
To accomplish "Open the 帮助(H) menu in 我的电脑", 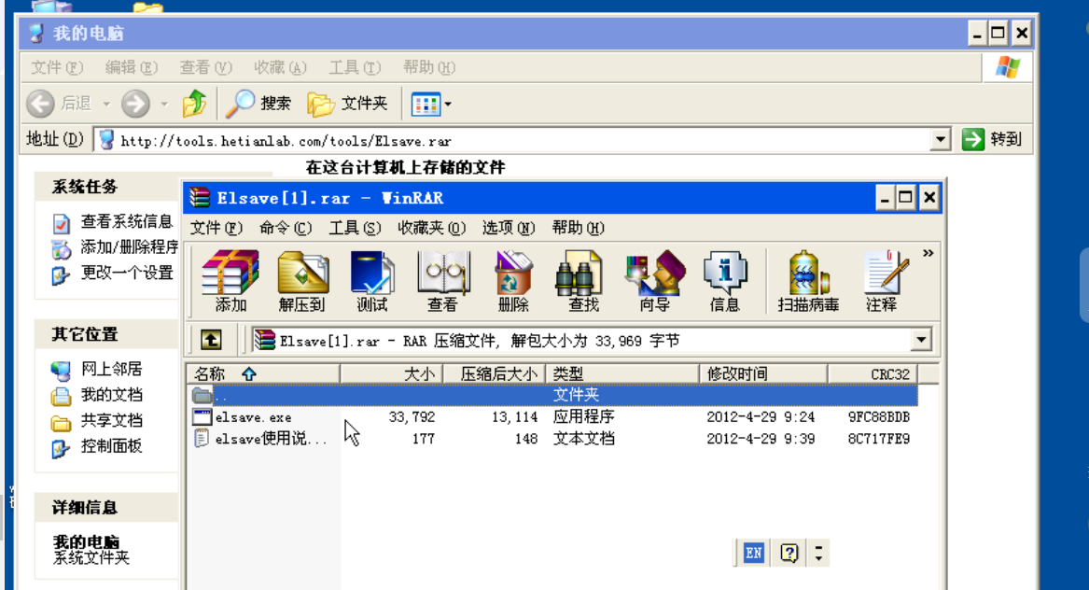I will tap(429, 67).
